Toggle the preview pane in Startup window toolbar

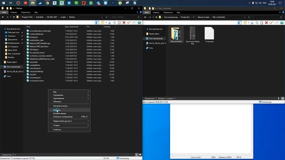[98, 23]
